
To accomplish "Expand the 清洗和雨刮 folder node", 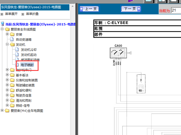I will tap(7, 100).
